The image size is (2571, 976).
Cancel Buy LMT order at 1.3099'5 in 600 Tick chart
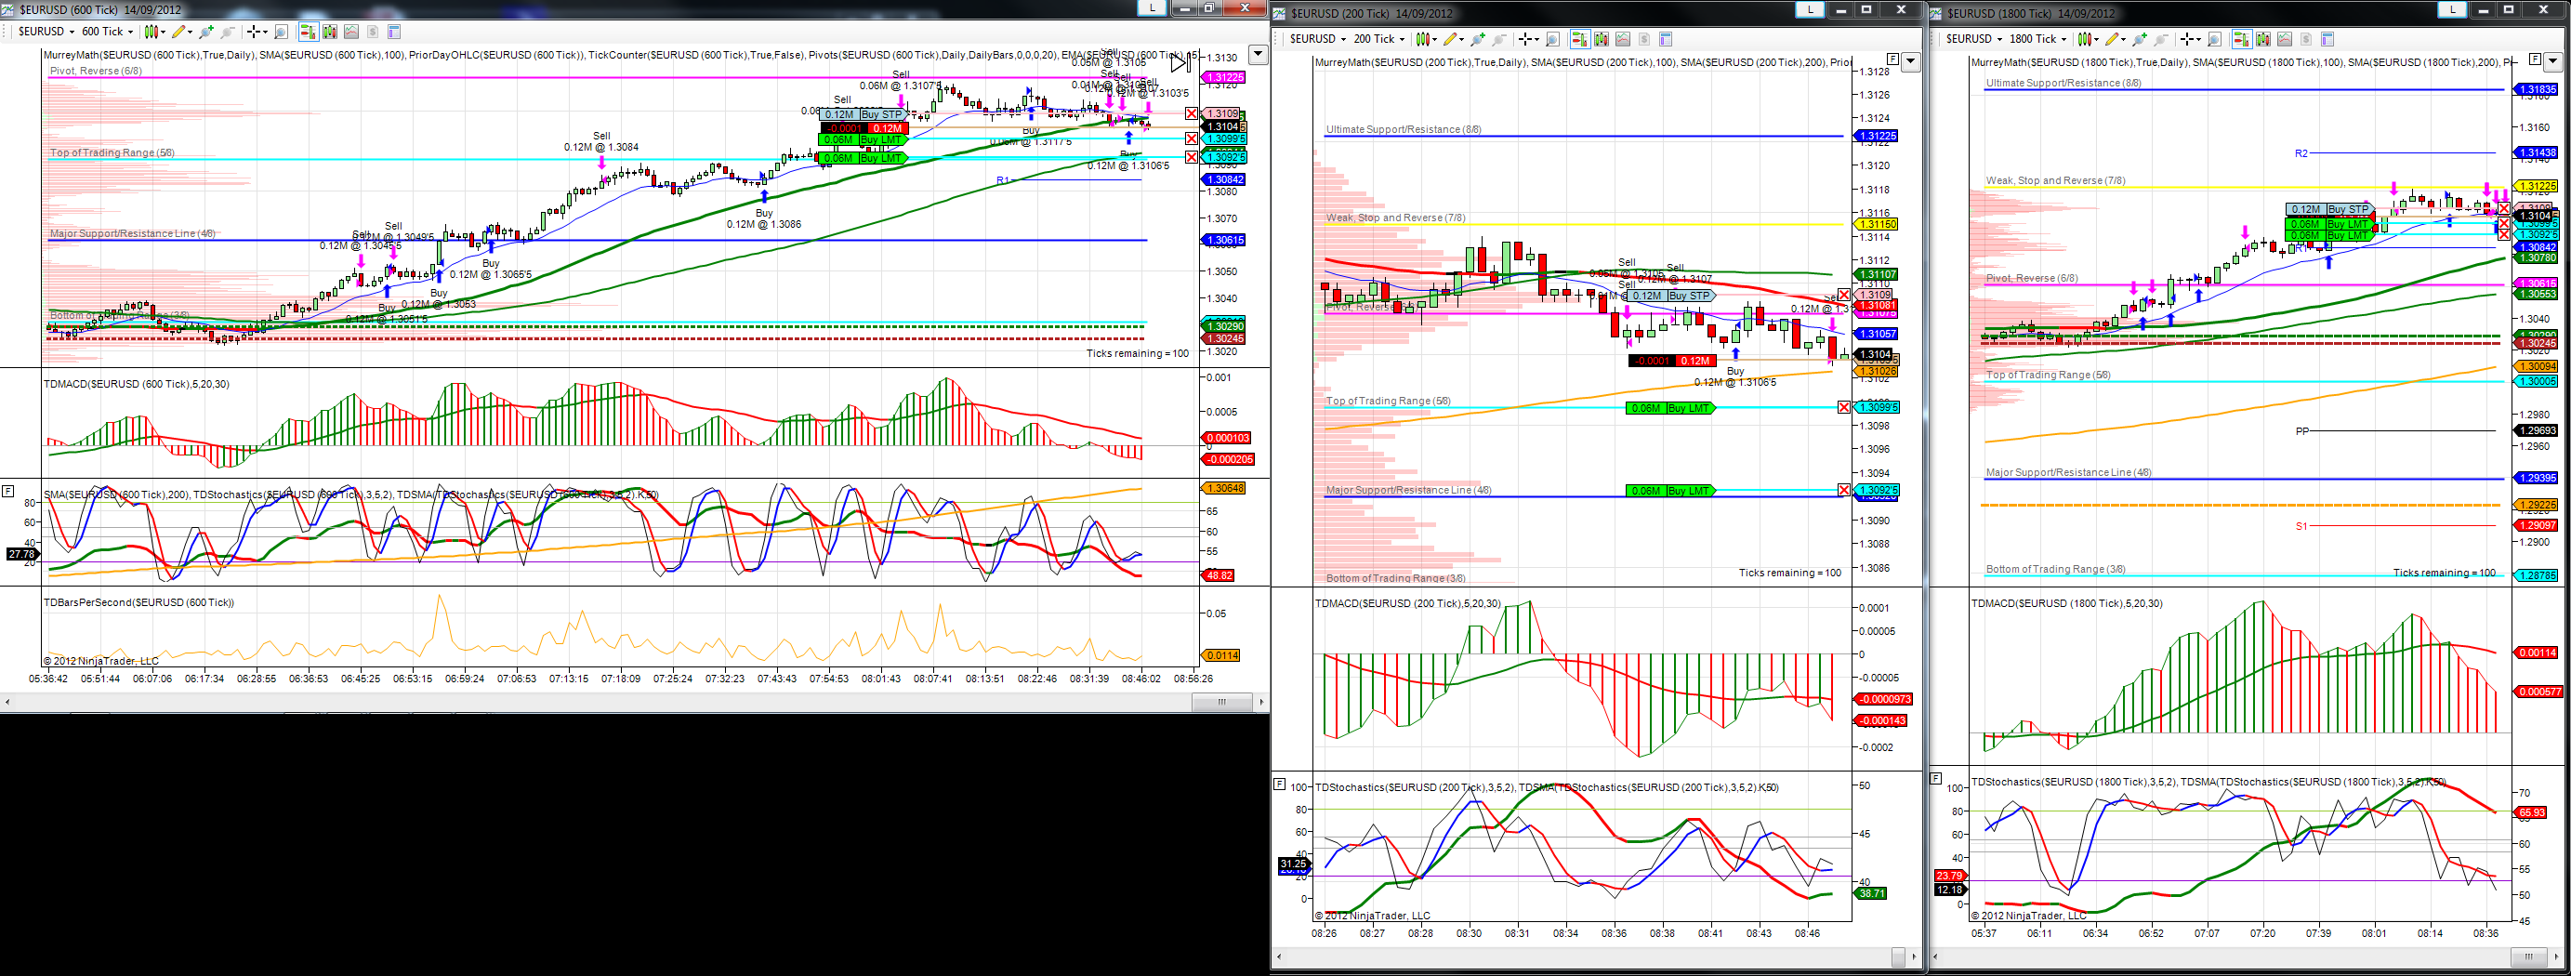1192,138
